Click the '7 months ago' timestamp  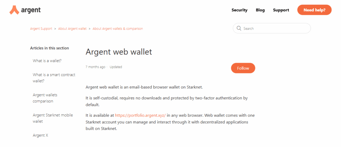[x=95, y=67]
